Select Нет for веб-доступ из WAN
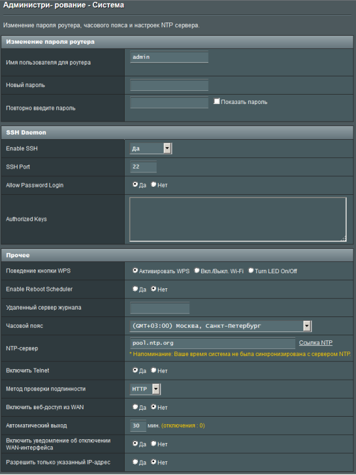Viewport: 356px width, 475px height. pos(154,407)
